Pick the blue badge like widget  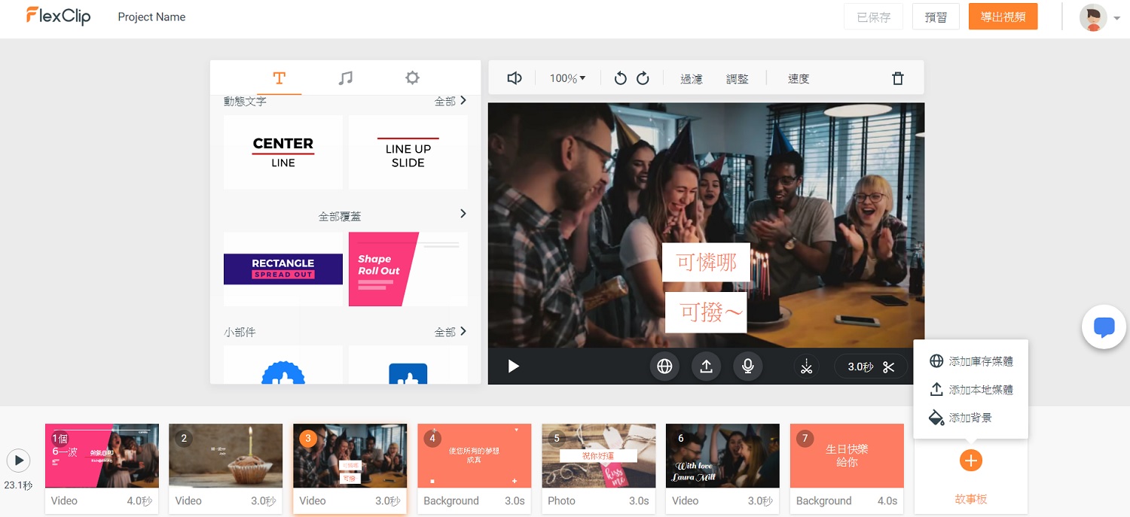(283, 365)
